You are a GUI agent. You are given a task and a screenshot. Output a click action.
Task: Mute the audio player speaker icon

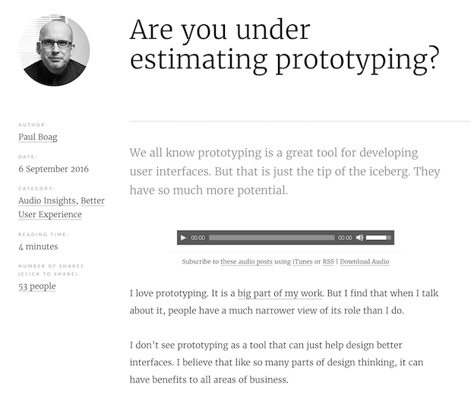(359, 238)
